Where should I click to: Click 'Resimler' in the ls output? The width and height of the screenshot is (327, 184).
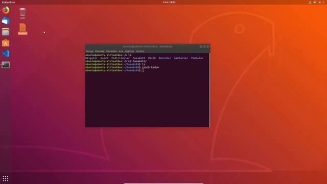coord(165,58)
